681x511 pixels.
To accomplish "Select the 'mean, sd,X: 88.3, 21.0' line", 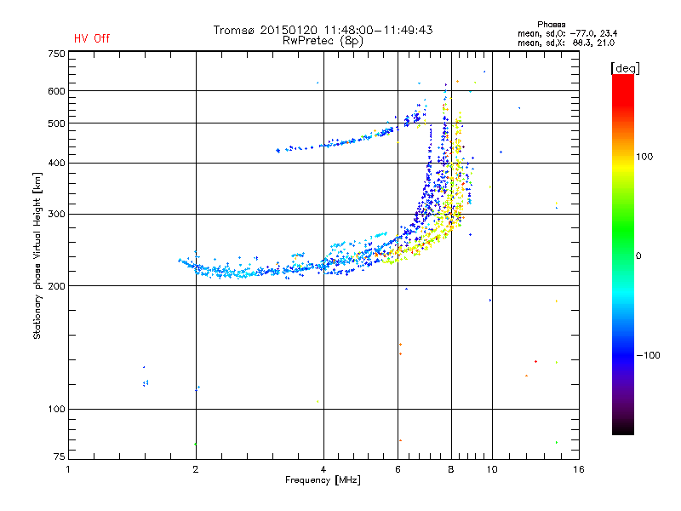I will (x=566, y=43).
